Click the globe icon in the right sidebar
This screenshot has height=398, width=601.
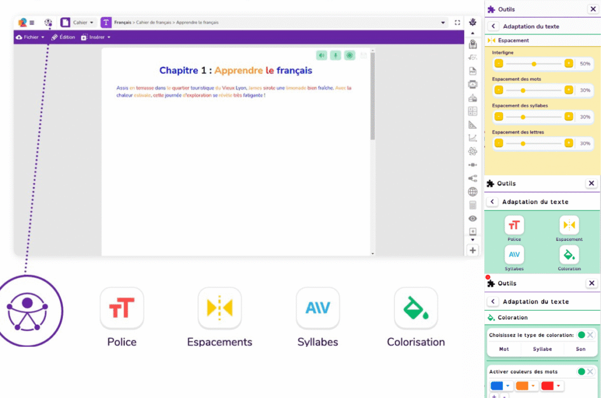click(x=473, y=191)
